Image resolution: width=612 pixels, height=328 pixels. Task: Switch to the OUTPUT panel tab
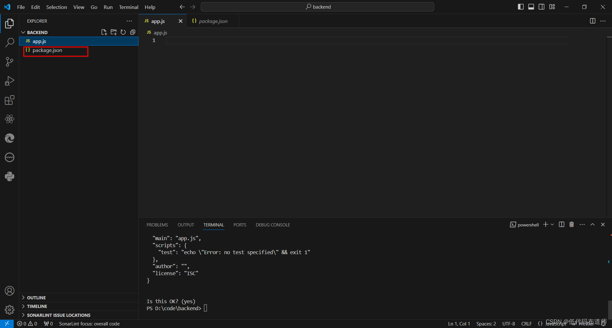[186, 225]
